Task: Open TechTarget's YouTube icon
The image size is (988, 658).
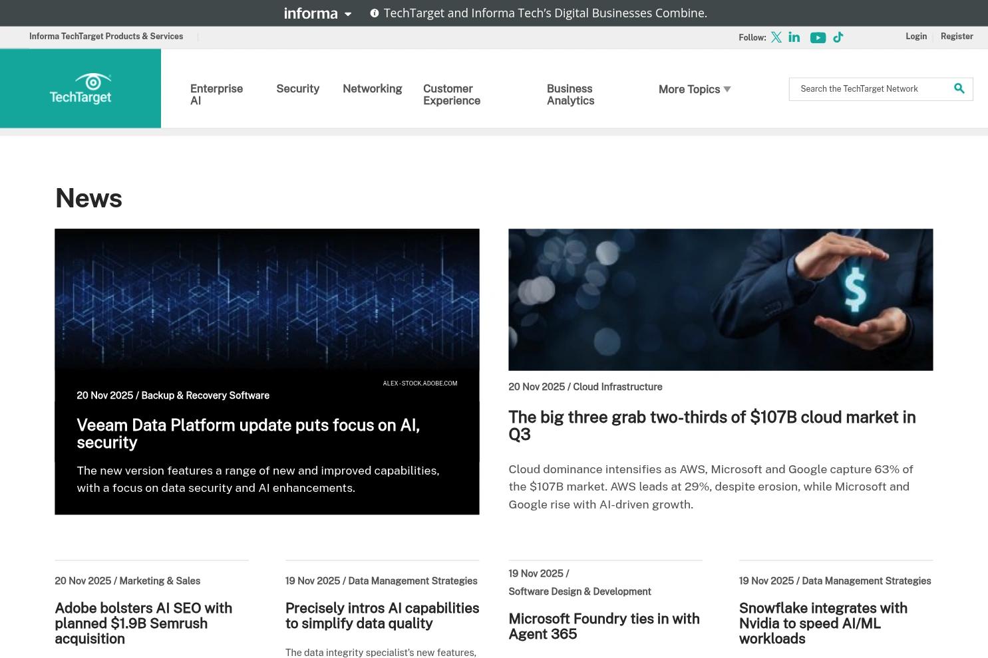Action: tap(818, 38)
